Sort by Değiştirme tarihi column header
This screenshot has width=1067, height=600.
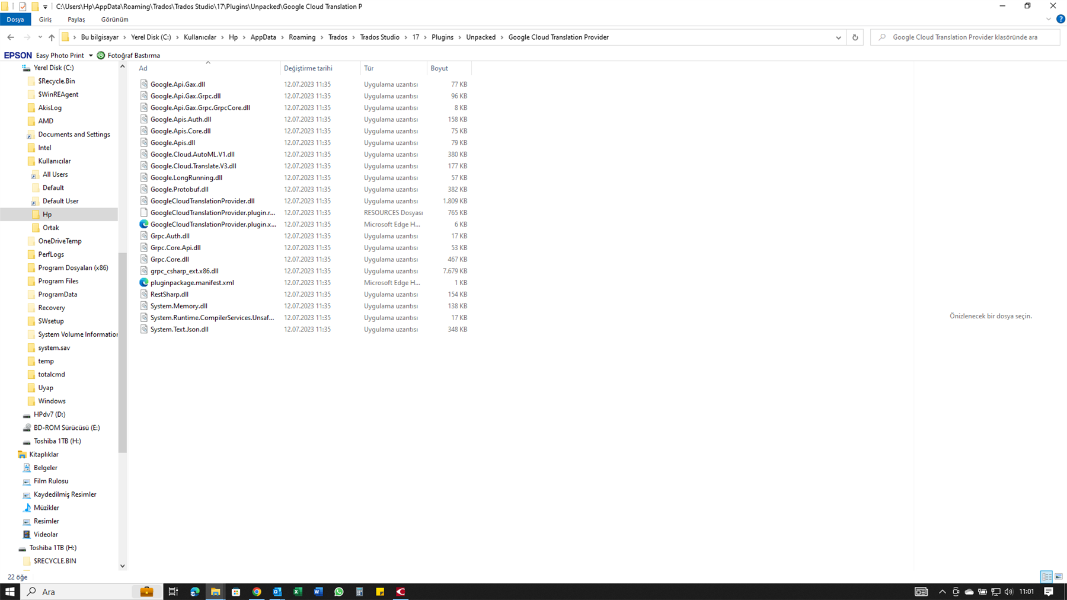(x=308, y=68)
